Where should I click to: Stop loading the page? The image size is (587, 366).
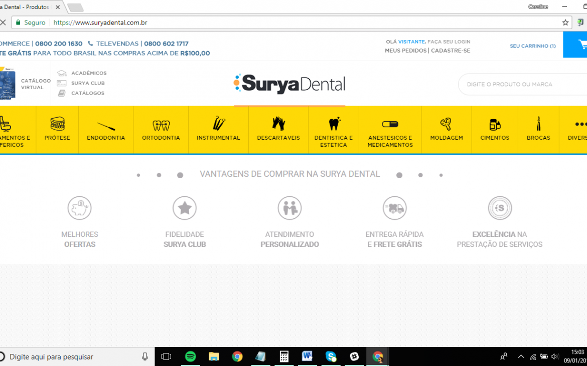[x=3, y=23]
